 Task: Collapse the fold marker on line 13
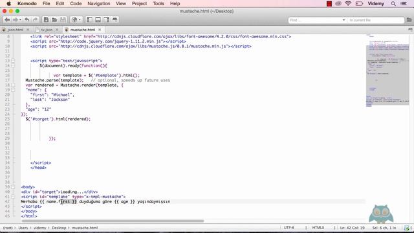click(x=13, y=61)
